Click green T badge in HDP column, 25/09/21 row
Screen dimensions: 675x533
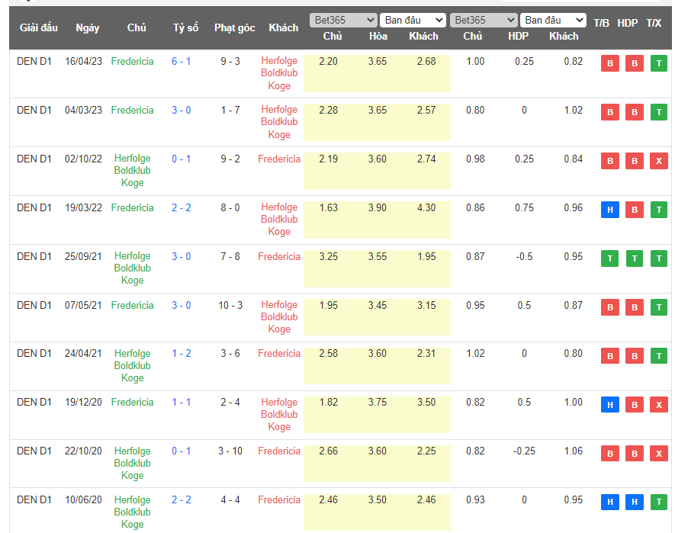coord(634,258)
